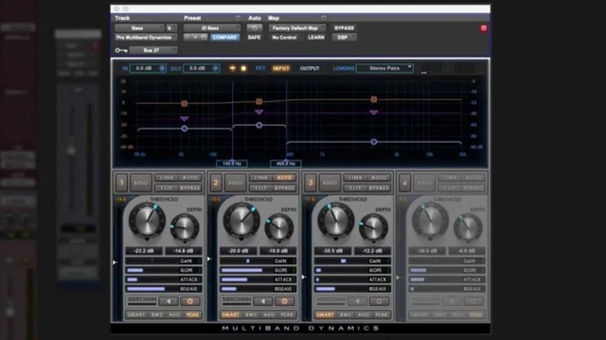
Task: Click the COMPARE button
Action: pos(225,37)
